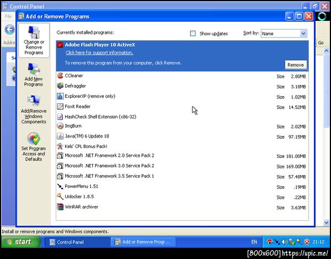This screenshot has width=331, height=259.
Task: Select HashCheck Shell Extension (x86-32) entry
Action: pyautogui.click(x=182, y=117)
